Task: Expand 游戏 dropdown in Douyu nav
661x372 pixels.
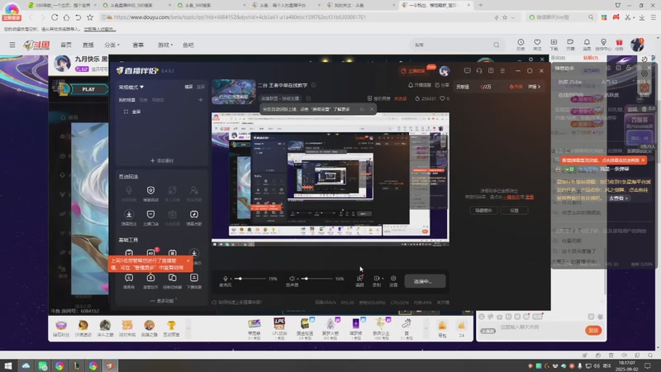Action: coord(164,45)
